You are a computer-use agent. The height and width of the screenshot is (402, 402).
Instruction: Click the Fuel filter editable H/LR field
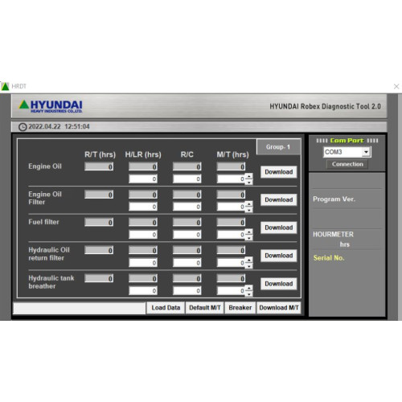143,235
